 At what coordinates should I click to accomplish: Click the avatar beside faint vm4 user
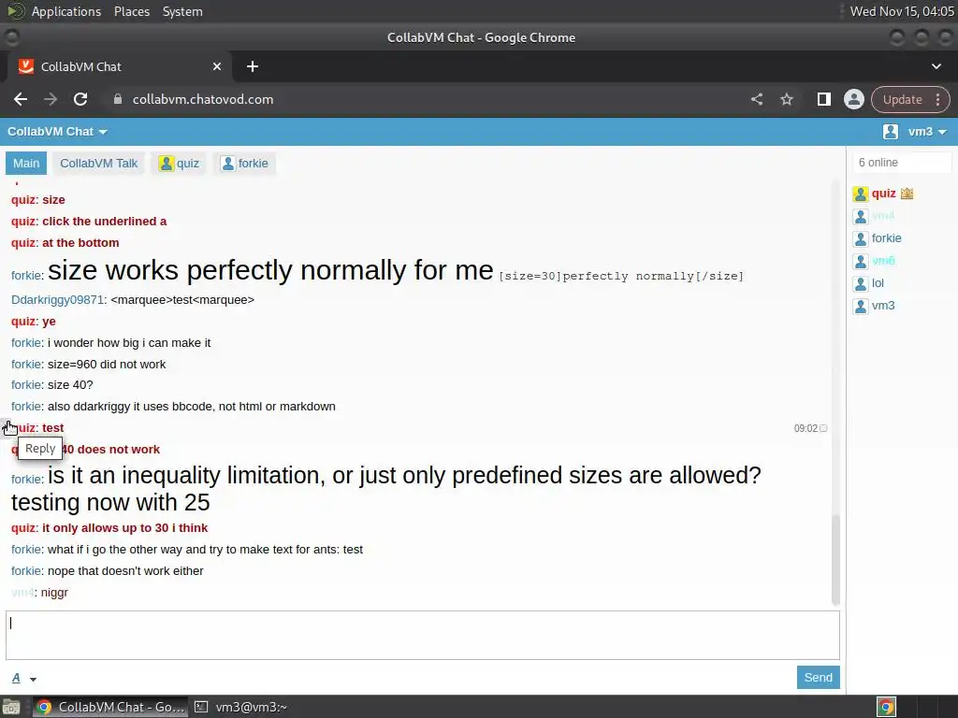[x=861, y=217]
